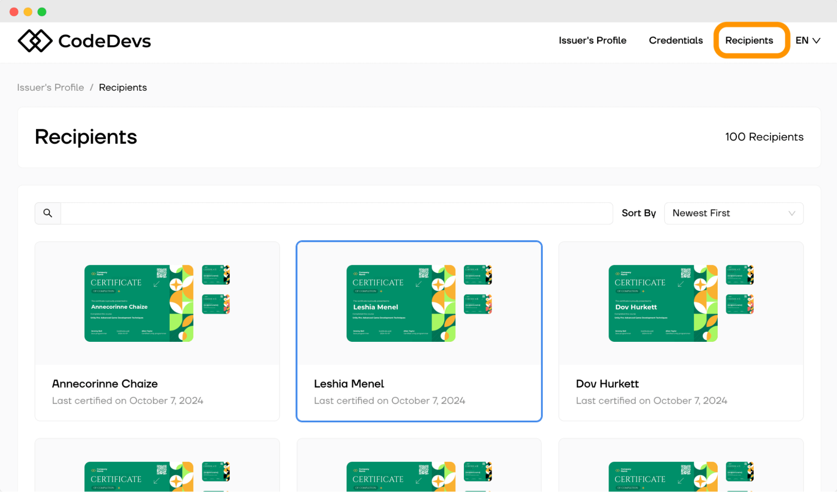Expand the Newest First sort dropdown

[x=734, y=213]
